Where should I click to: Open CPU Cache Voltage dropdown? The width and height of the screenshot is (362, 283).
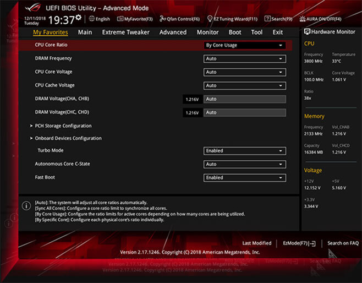pos(244,85)
